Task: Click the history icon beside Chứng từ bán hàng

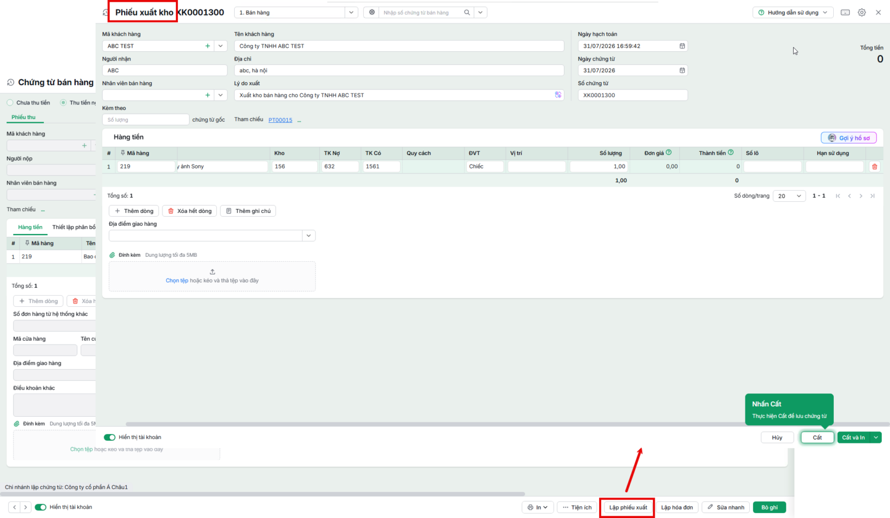Action: pos(11,82)
